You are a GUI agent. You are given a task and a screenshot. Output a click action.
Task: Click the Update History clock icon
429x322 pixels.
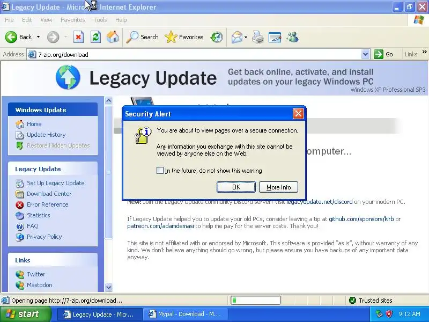(20, 135)
